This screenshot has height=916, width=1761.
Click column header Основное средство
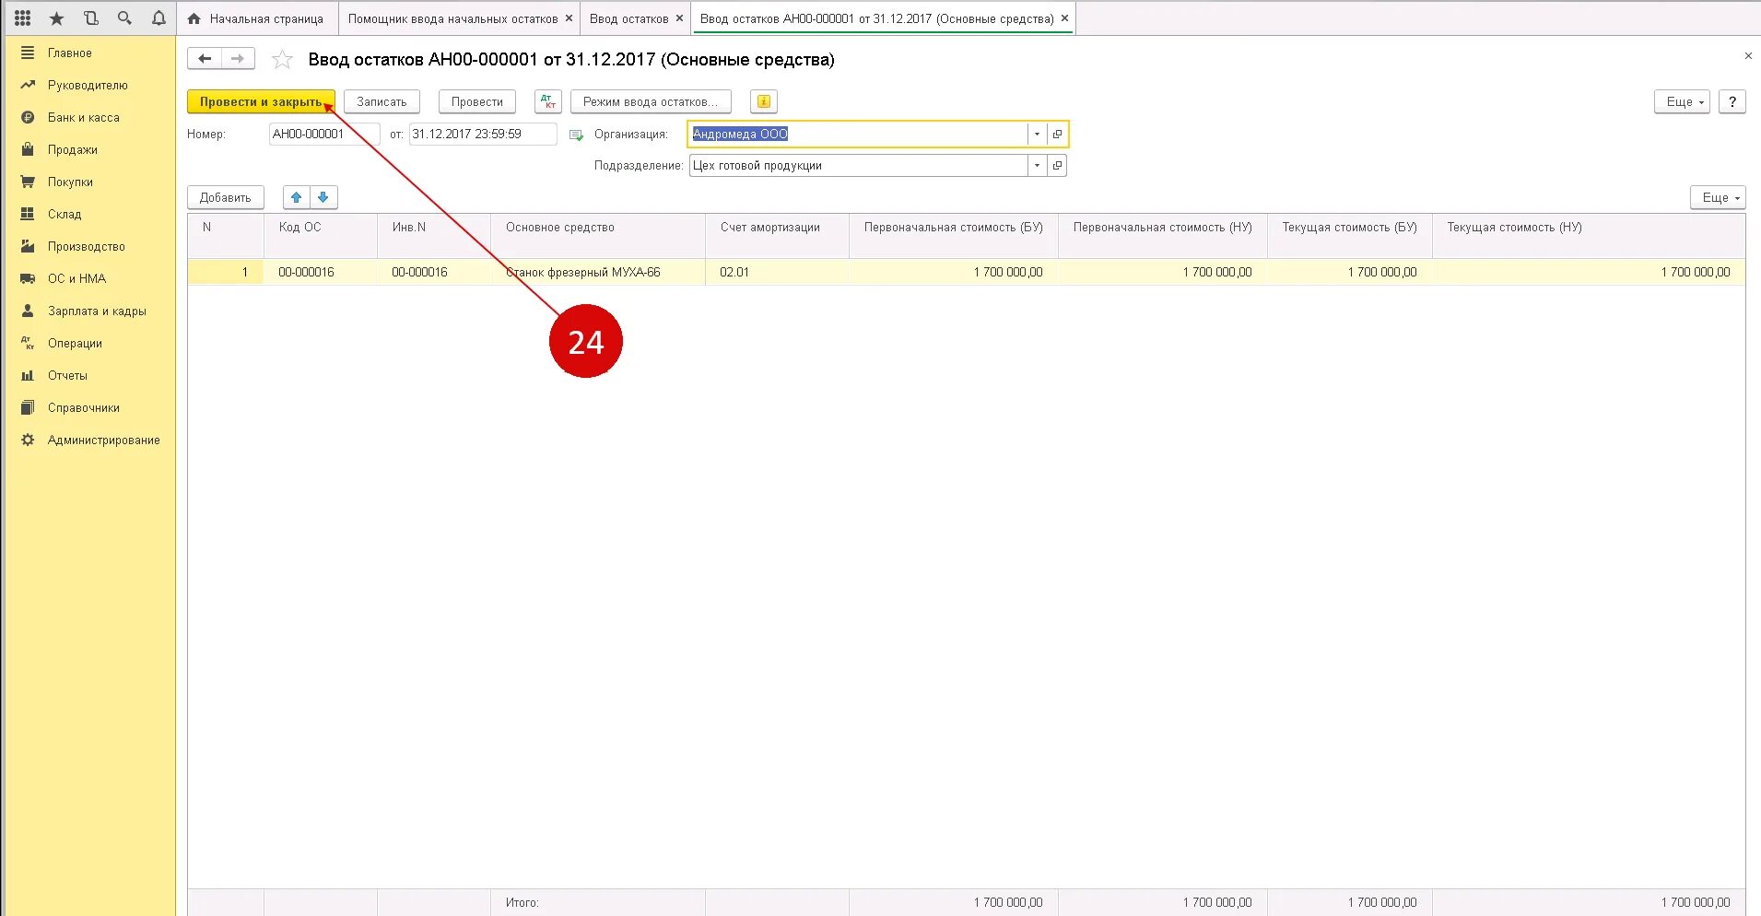598,236
